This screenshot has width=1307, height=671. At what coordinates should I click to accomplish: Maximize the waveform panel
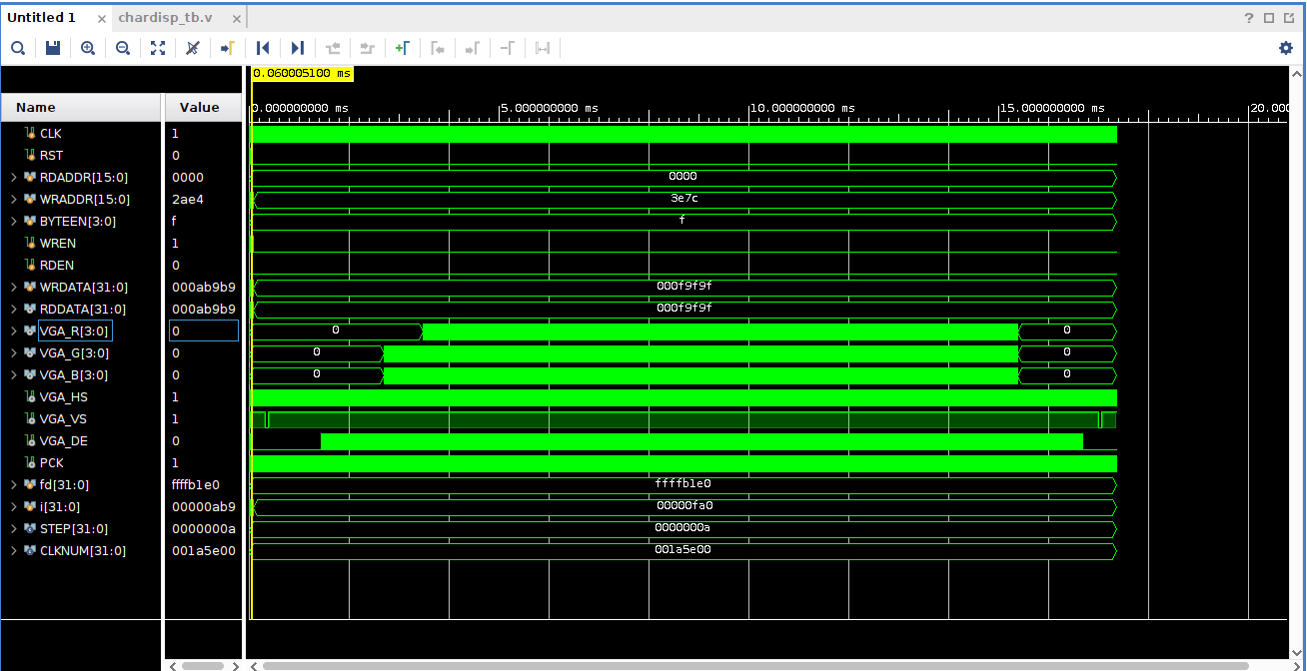tap(1269, 18)
